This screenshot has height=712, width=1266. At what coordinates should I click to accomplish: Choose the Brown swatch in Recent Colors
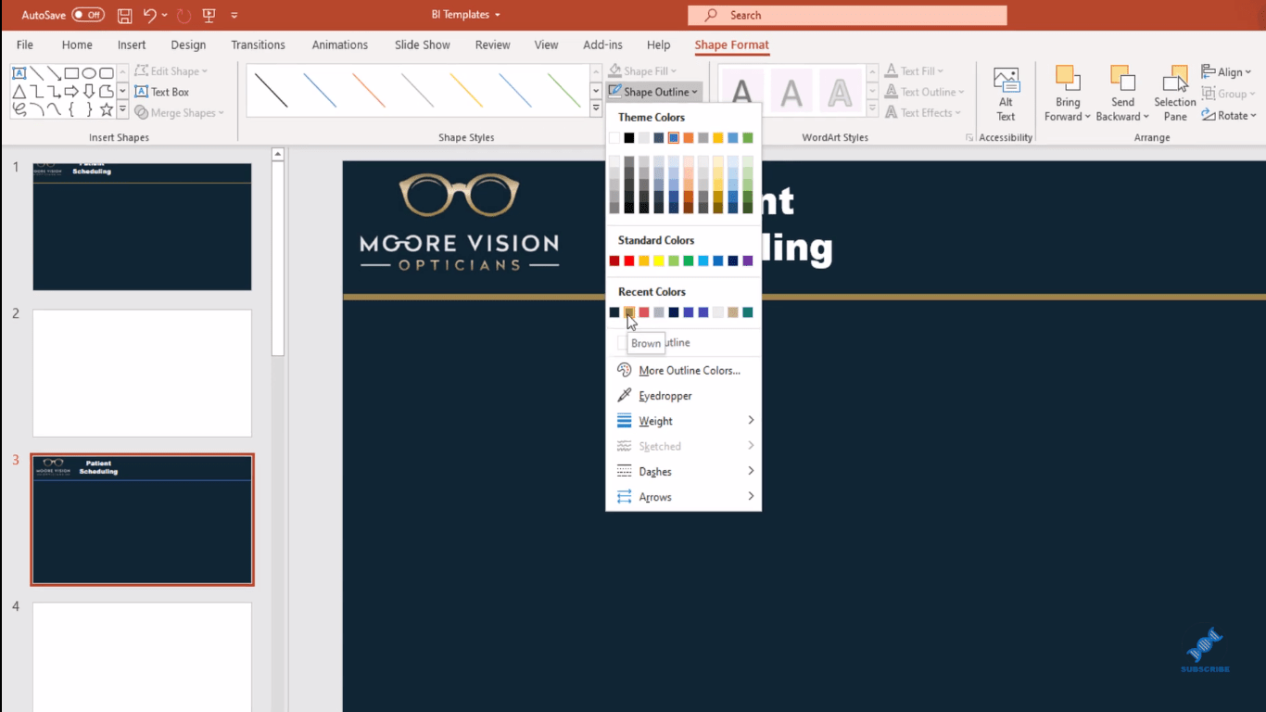click(629, 312)
